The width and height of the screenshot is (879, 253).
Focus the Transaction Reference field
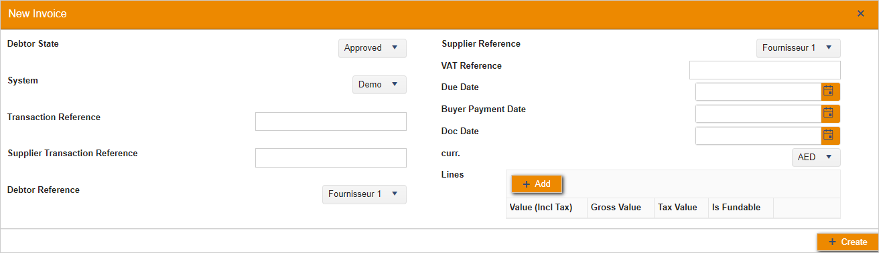(331, 121)
